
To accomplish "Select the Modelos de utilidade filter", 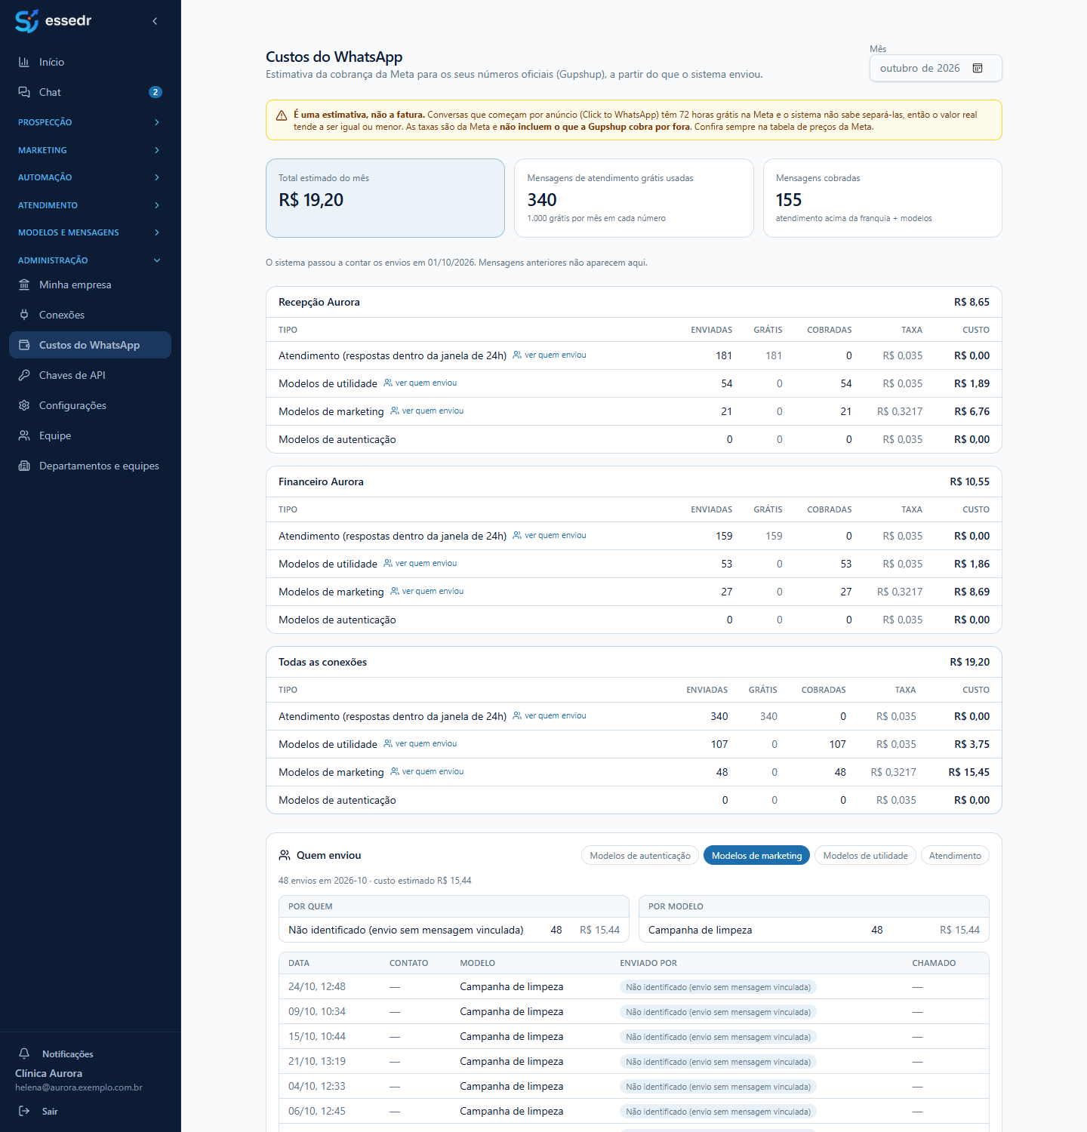I will coord(865,855).
